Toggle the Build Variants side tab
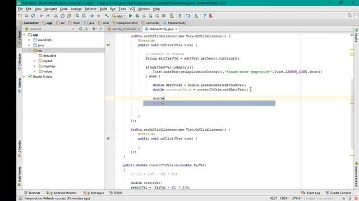The image size is (359, 201). 20,176
